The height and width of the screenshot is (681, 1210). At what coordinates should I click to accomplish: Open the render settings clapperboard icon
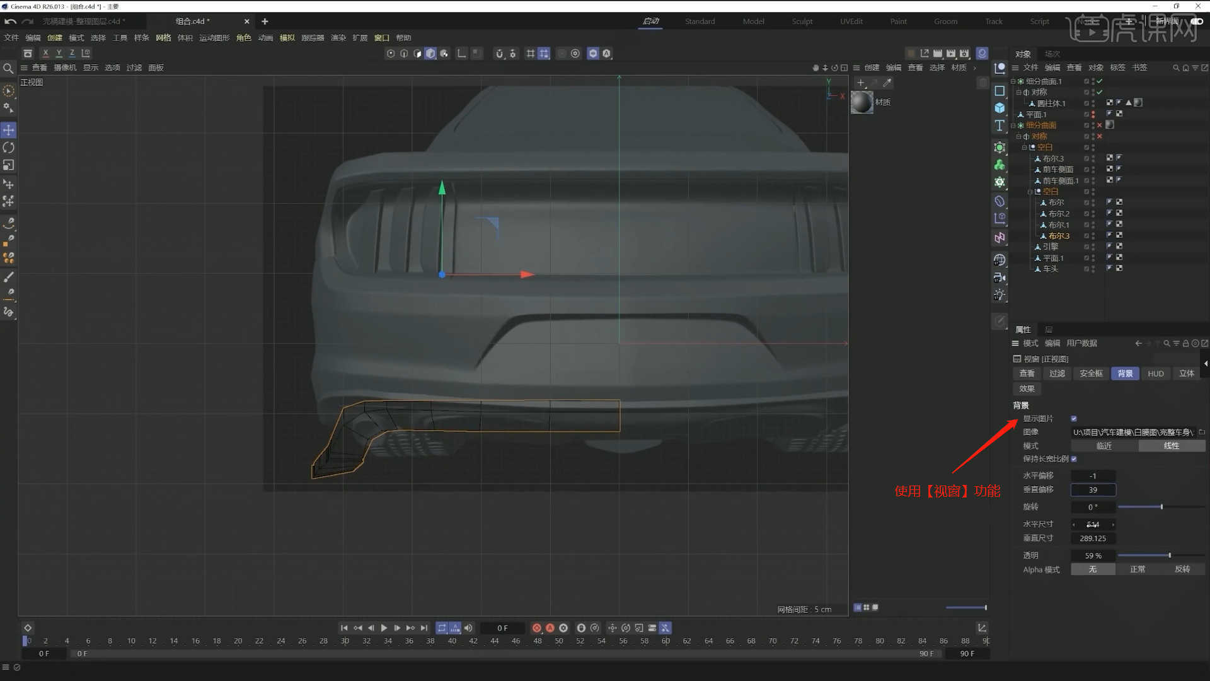coord(964,54)
